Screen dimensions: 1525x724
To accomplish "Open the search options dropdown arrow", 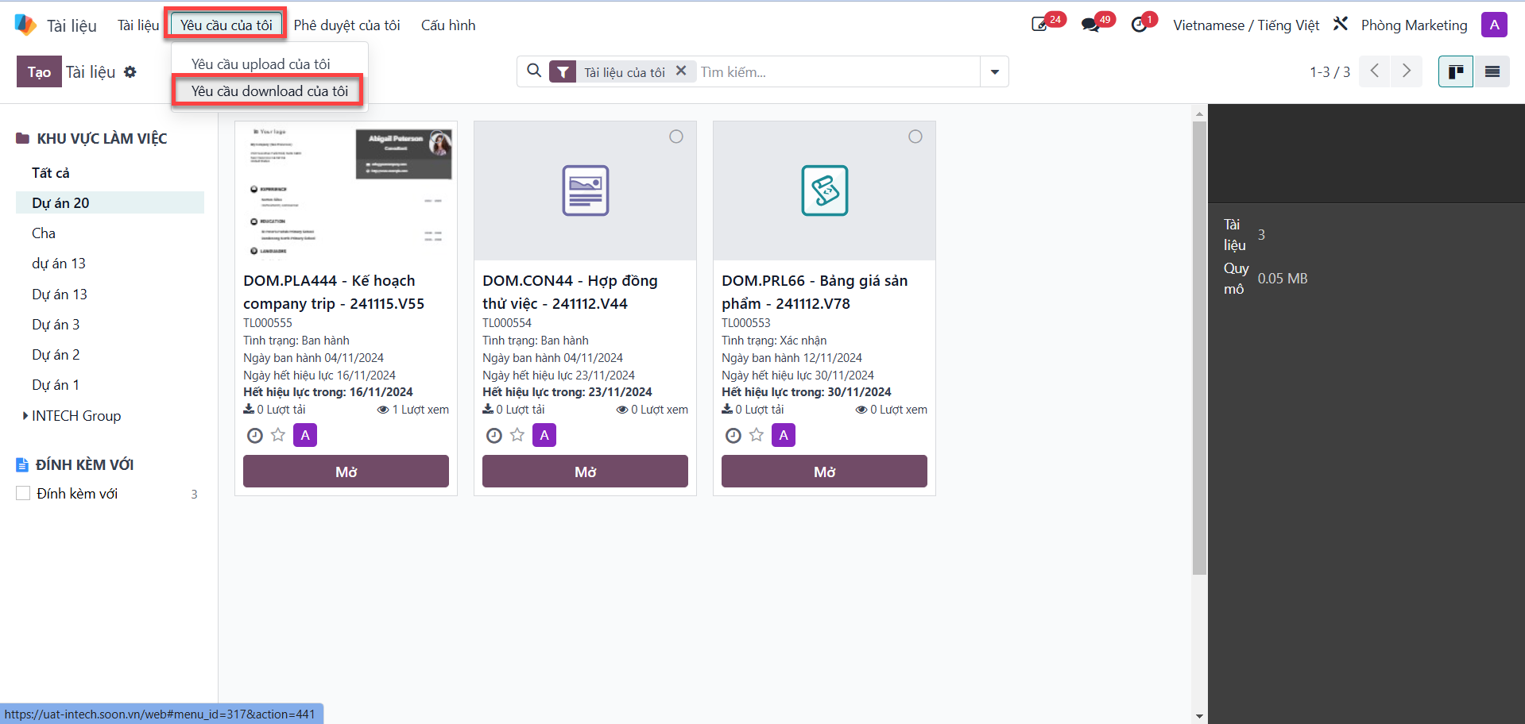I will pos(995,72).
